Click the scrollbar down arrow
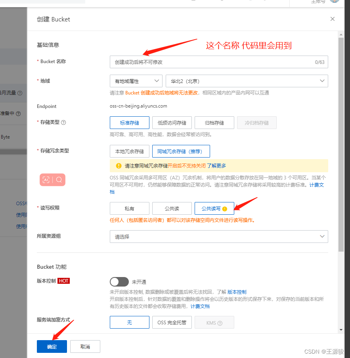This screenshot has height=358, width=350. (x=341, y=330)
